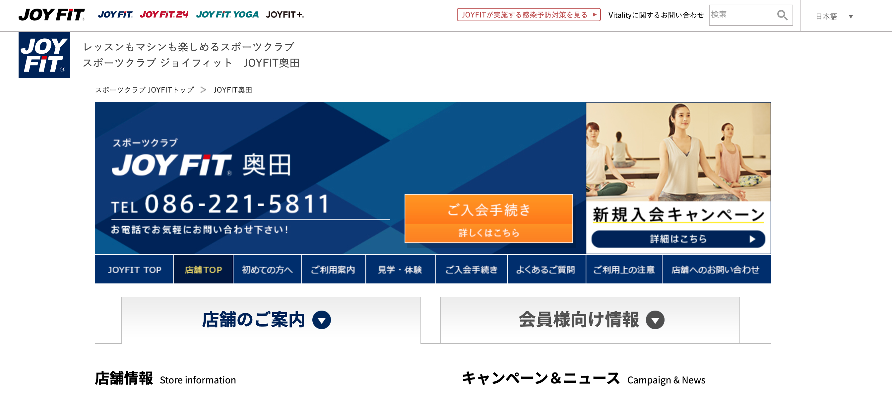892x400 pixels.
Task: Open 詳細はこちら campaign button
Action: pos(678,239)
